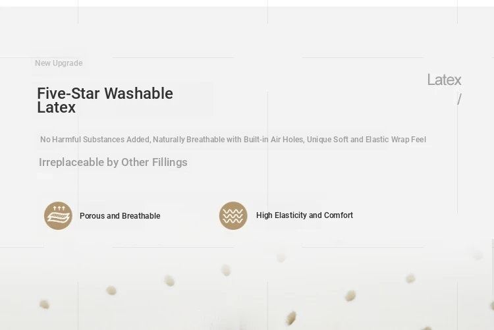Click the 'New Upgrade' tag
Image resolution: width=494 pixels, height=330 pixels.
(59, 63)
